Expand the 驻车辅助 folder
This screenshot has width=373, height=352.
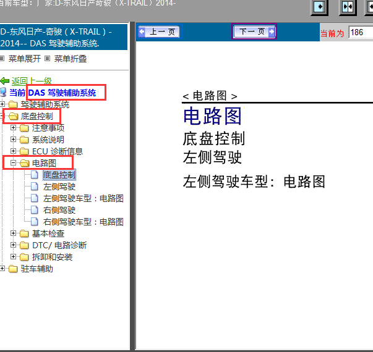pyautogui.click(x=2, y=269)
